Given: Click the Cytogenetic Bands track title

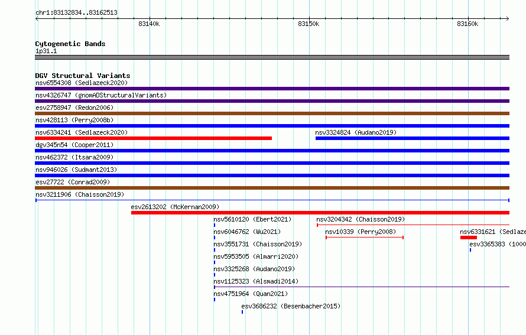Looking at the screenshot, I should point(70,44).
